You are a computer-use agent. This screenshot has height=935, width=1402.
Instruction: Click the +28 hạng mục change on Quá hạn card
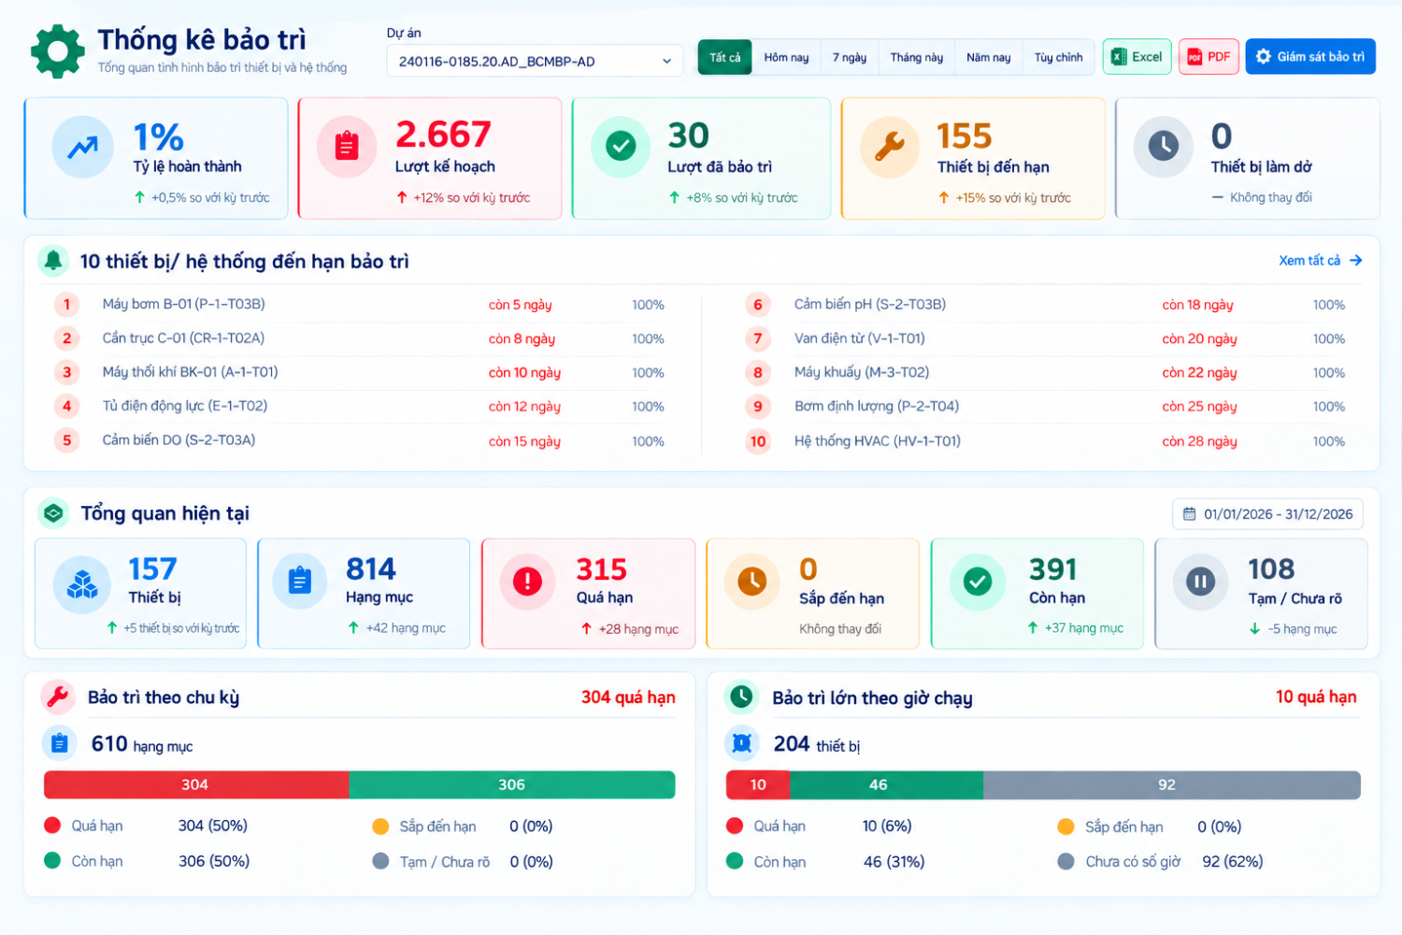(x=631, y=629)
